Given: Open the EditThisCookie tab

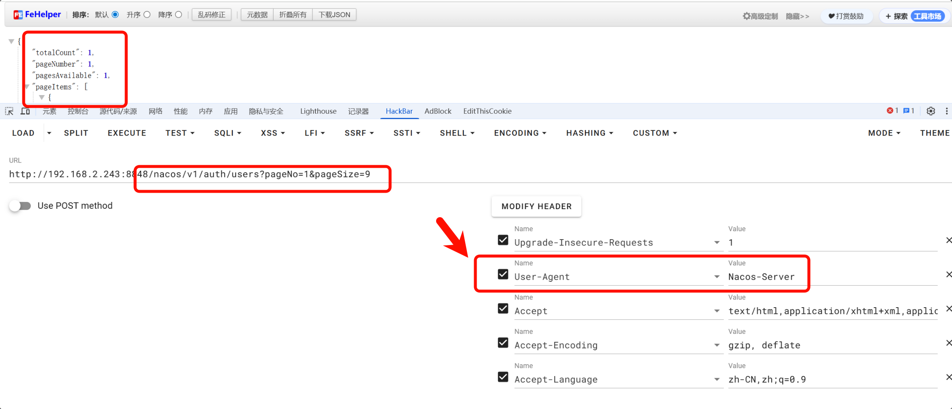Looking at the screenshot, I should (487, 111).
